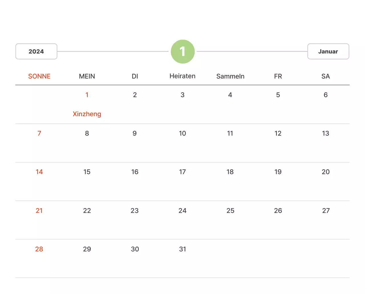The width and height of the screenshot is (365, 294).
Task: Select date 10 in calendar
Action: click(182, 133)
